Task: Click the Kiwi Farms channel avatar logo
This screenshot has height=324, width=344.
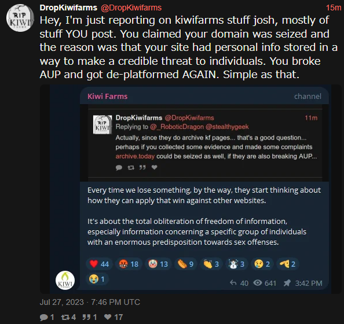Action: (65, 281)
